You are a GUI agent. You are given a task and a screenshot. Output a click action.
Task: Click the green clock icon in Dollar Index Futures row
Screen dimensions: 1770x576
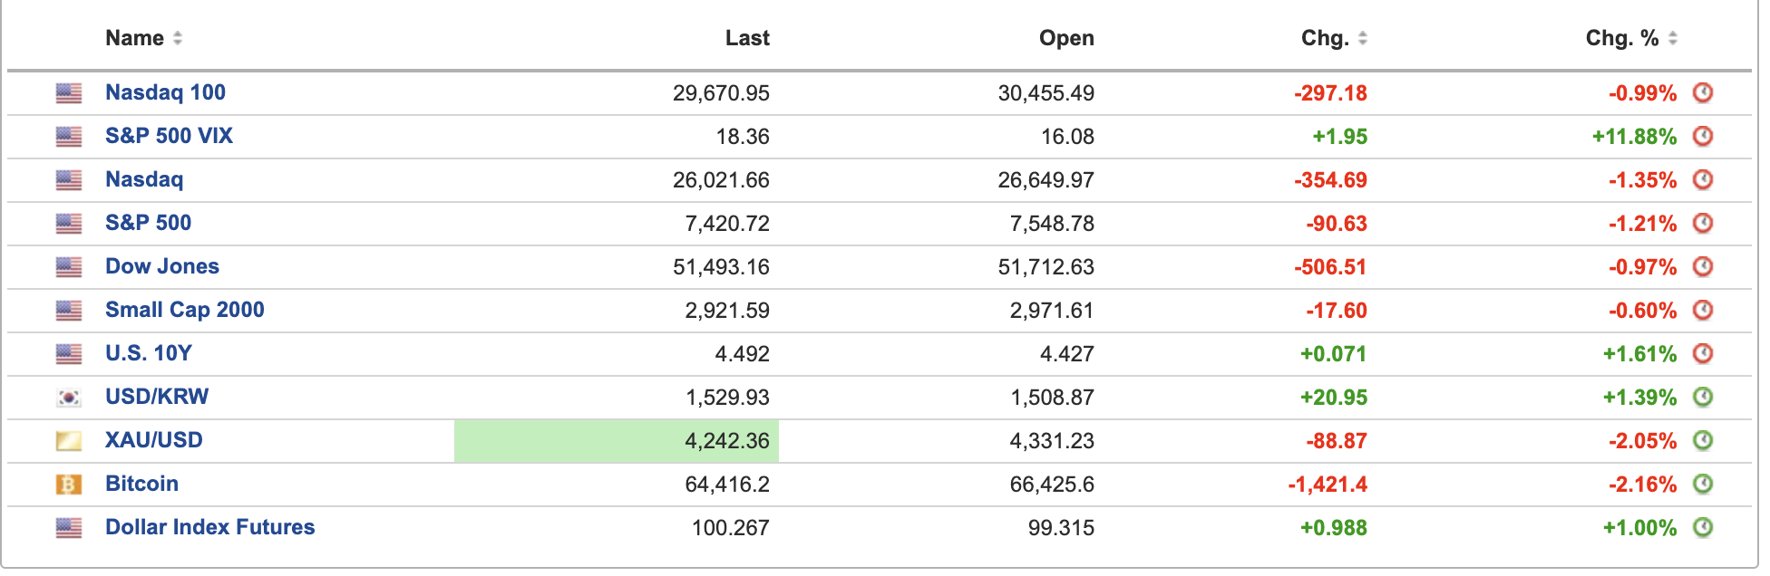[x=1703, y=527]
